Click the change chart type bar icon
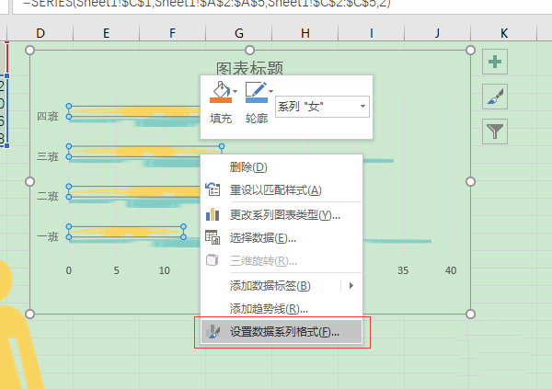Viewport: 552px width, 389px height. click(213, 214)
